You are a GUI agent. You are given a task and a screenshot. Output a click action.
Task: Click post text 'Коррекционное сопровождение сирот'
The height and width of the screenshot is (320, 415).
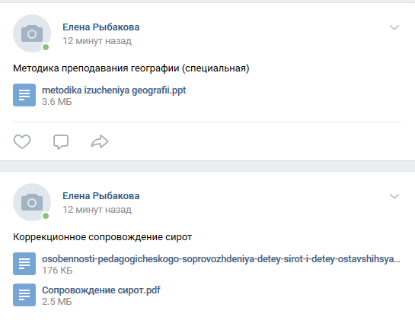pyautogui.click(x=103, y=237)
